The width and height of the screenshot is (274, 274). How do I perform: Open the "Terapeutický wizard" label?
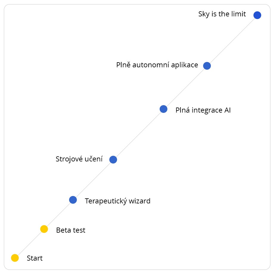tap(118, 201)
